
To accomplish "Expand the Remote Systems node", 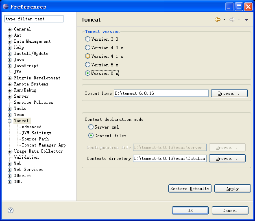I will pos(10,84).
